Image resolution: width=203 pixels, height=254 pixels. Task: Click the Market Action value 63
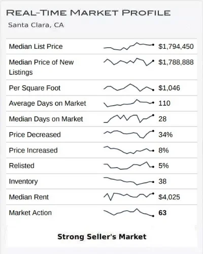162,213
